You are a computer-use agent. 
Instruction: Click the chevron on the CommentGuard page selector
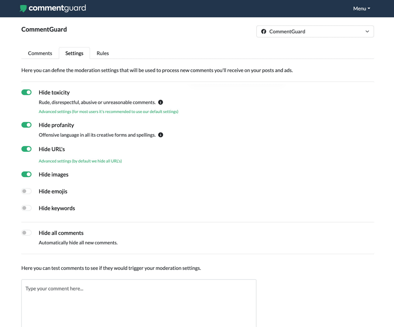(367, 31)
